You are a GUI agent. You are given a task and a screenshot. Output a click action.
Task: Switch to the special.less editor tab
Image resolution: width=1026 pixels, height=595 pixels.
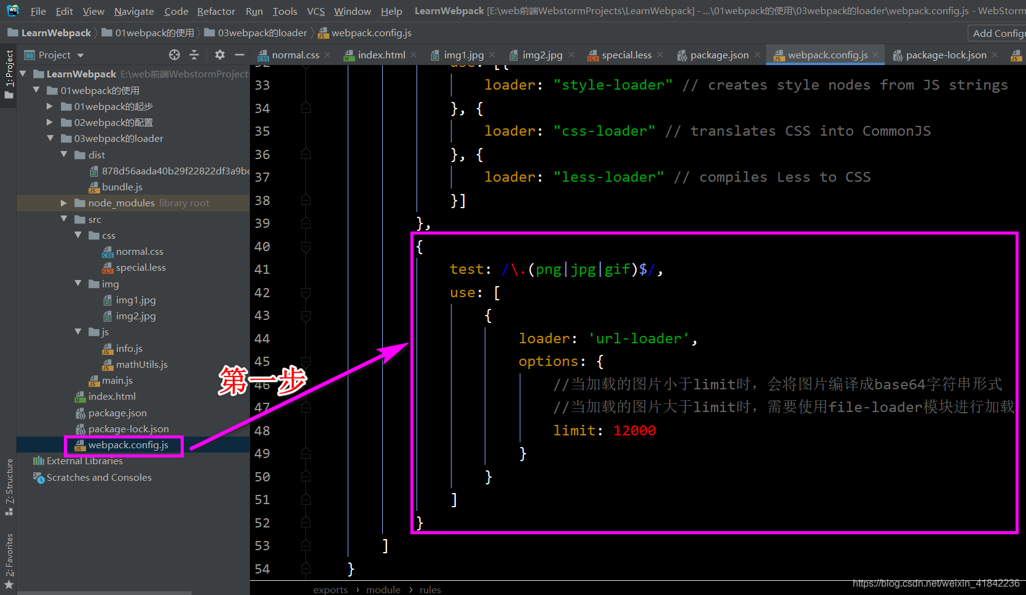[620, 55]
